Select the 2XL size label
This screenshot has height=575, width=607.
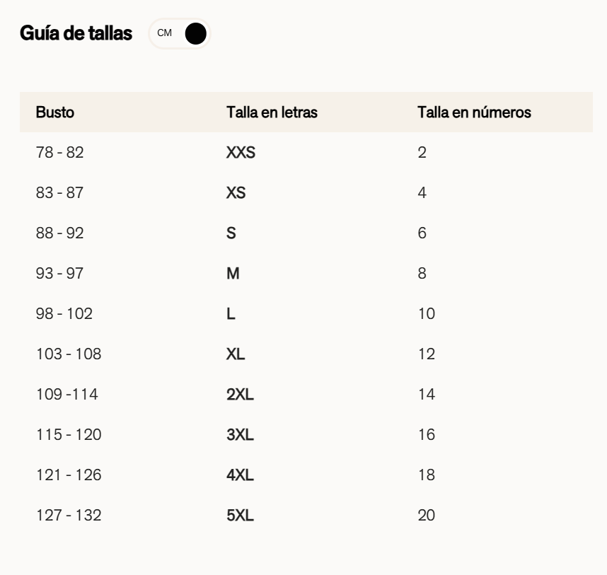click(240, 394)
